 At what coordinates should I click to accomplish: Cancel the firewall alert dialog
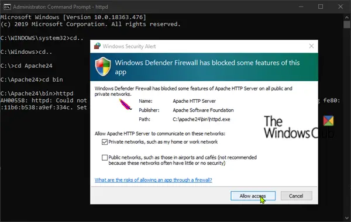296,196
